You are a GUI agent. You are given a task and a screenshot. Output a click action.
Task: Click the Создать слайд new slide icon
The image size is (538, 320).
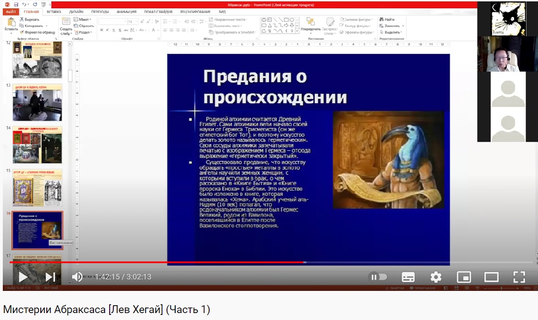click(x=66, y=22)
